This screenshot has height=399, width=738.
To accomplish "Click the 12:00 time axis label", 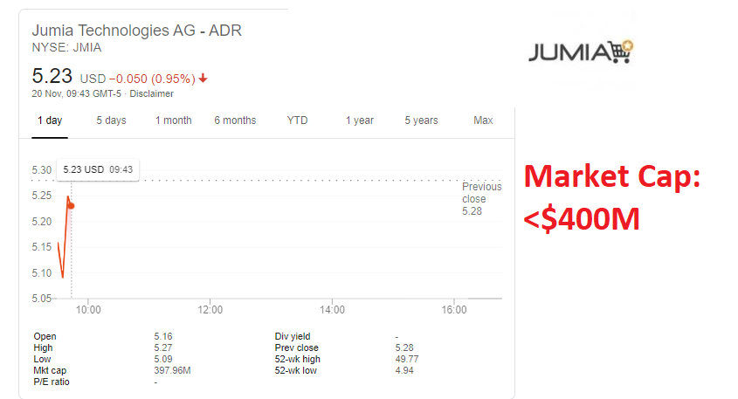I will pyautogui.click(x=210, y=309).
